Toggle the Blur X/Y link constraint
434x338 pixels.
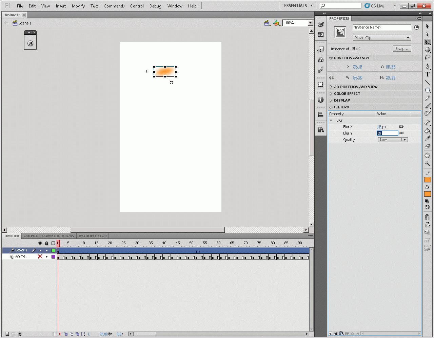(x=401, y=127)
